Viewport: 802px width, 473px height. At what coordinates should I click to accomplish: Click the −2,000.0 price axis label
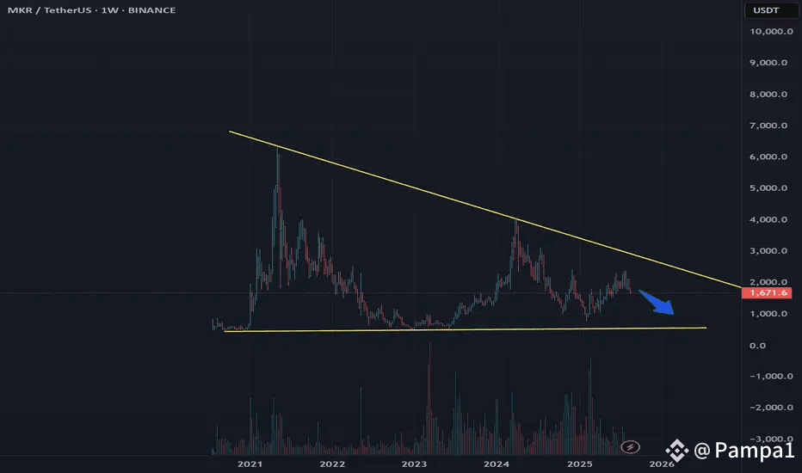click(771, 408)
